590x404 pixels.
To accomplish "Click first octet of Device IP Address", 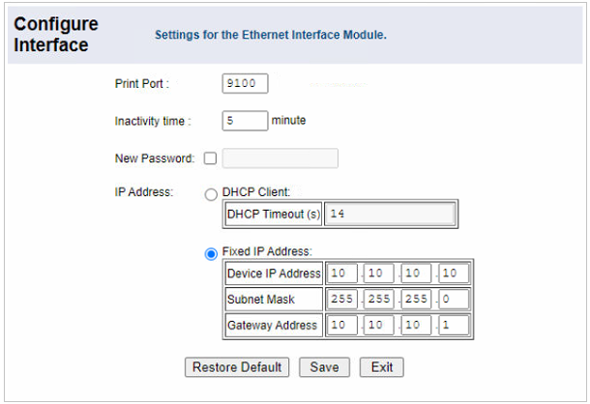I will (342, 274).
